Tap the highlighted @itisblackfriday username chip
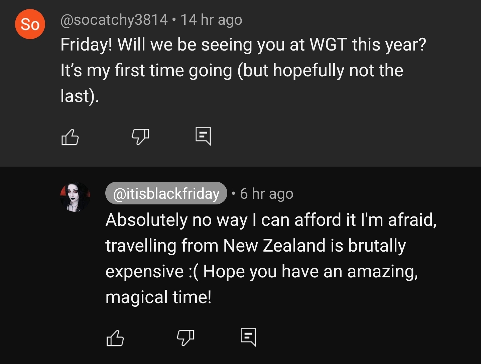 click(x=166, y=193)
